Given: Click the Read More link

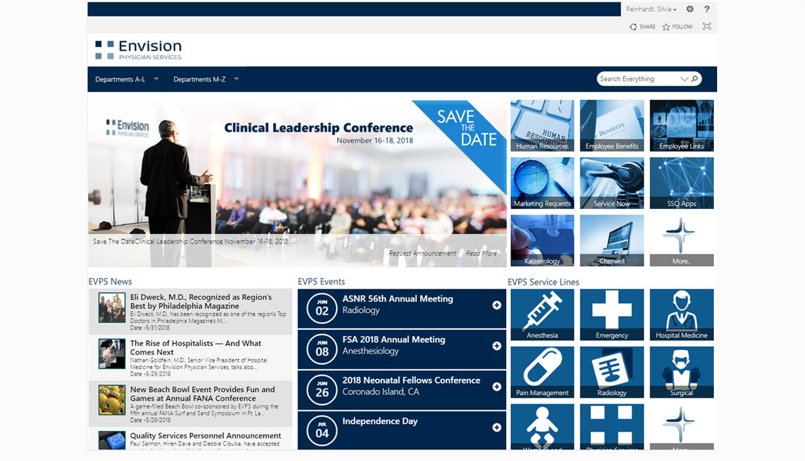Looking at the screenshot, I should click(482, 253).
